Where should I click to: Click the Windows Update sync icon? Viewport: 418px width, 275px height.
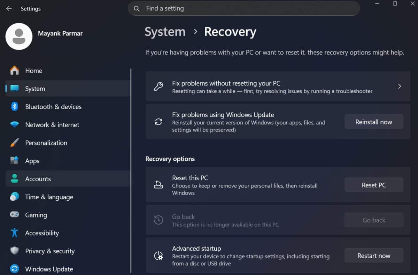[14, 269]
